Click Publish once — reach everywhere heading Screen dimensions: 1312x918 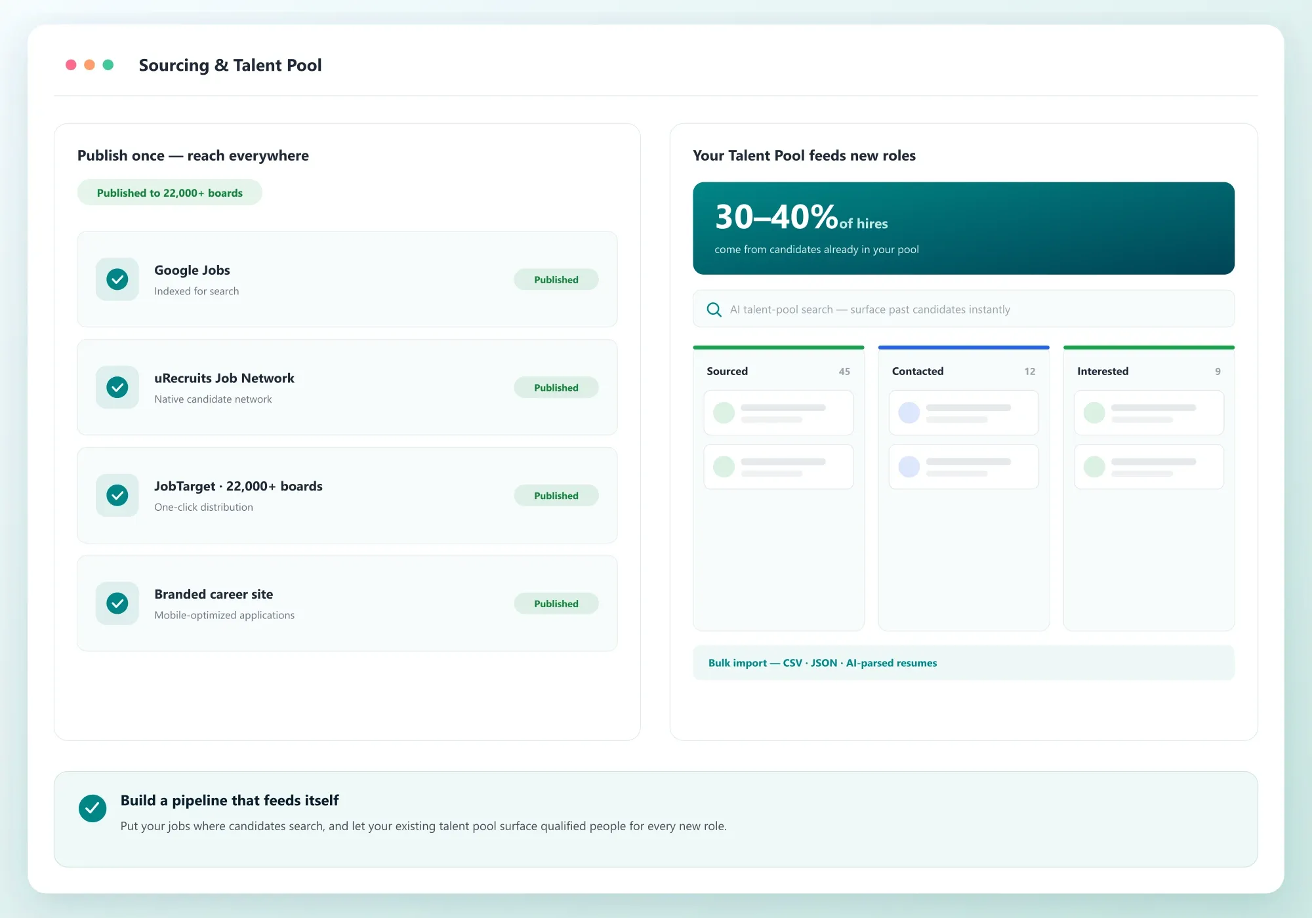[x=193, y=155]
